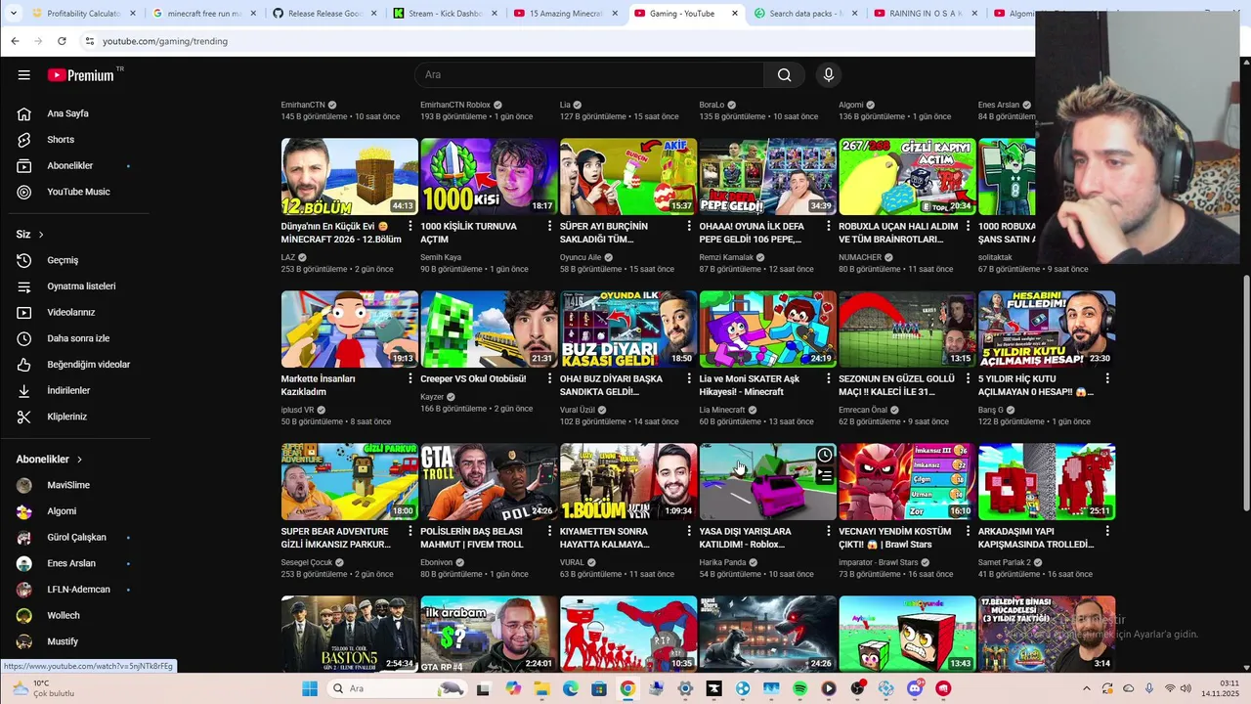View site information icon in address bar
Image resolution: width=1251 pixels, height=704 pixels.
tap(89, 41)
